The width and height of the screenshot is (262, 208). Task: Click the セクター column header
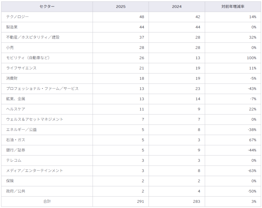click(x=47, y=7)
